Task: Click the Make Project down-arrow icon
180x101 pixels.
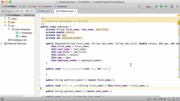Action: point(139,6)
